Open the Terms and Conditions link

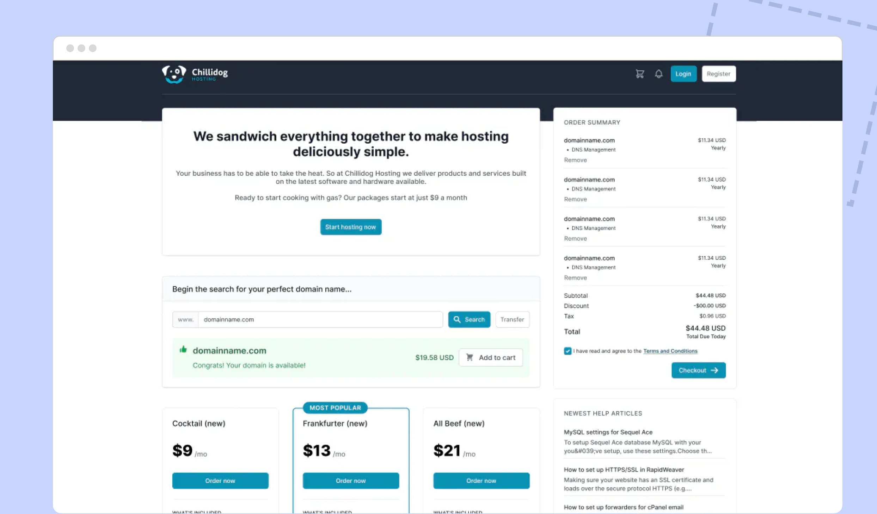670,351
